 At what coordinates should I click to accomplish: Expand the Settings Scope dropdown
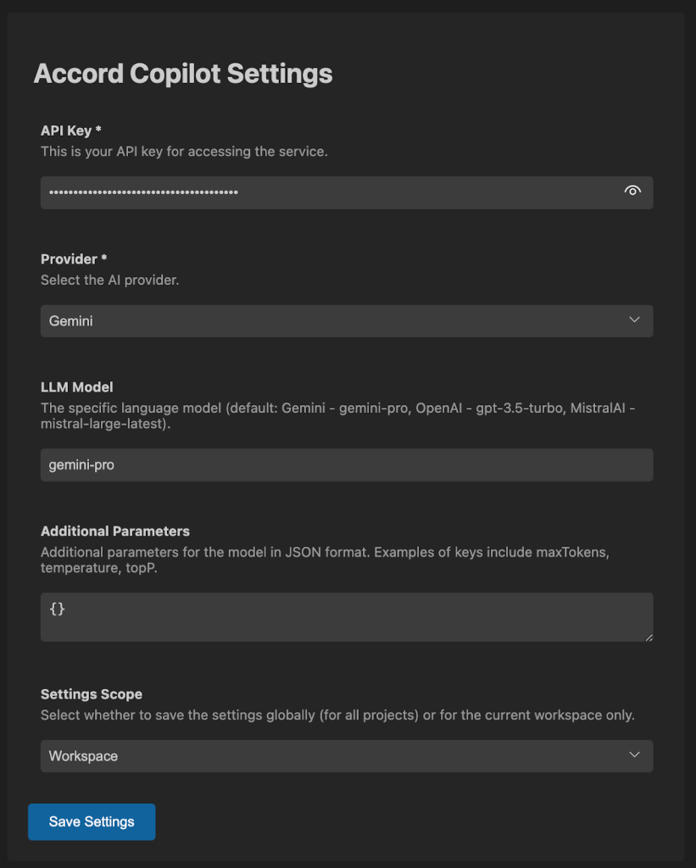347,755
